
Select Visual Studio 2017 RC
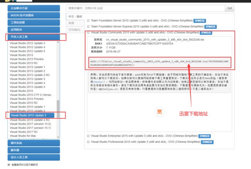24,132
